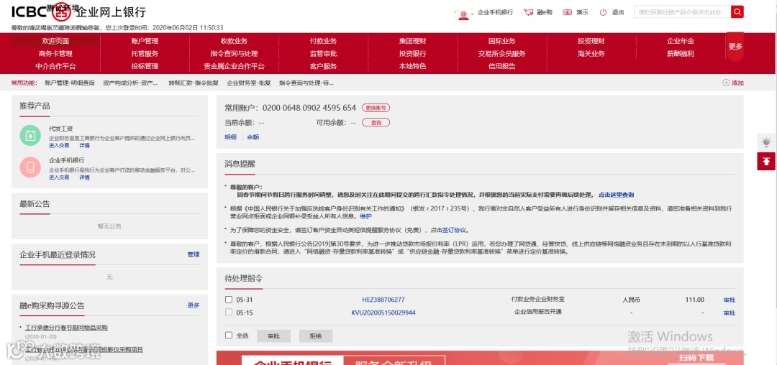The width and height of the screenshot is (777, 365).
Task: Open the 指令查询与处理 menu
Action: [x=234, y=53]
